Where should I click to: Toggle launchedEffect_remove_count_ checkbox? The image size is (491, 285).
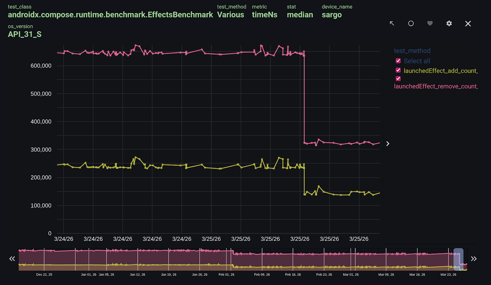tap(398, 78)
